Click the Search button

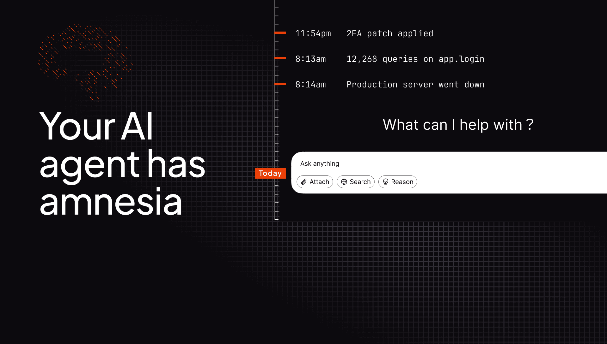click(356, 182)
